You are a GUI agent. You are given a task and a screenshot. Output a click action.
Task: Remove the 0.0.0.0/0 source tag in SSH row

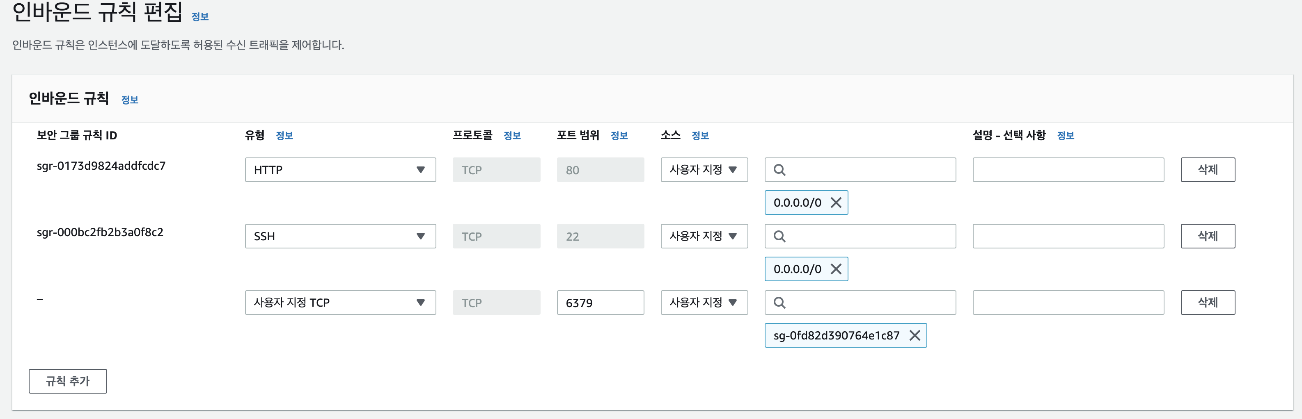(836, 269)
